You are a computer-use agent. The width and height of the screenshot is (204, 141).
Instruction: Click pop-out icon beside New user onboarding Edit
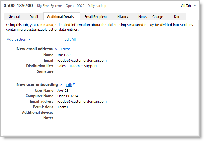[74, 85]
